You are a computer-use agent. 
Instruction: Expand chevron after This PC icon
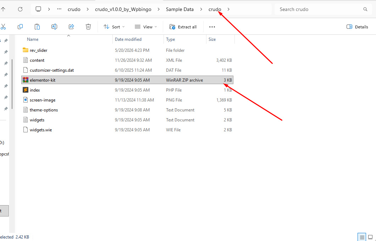click(x=49, y=9)
